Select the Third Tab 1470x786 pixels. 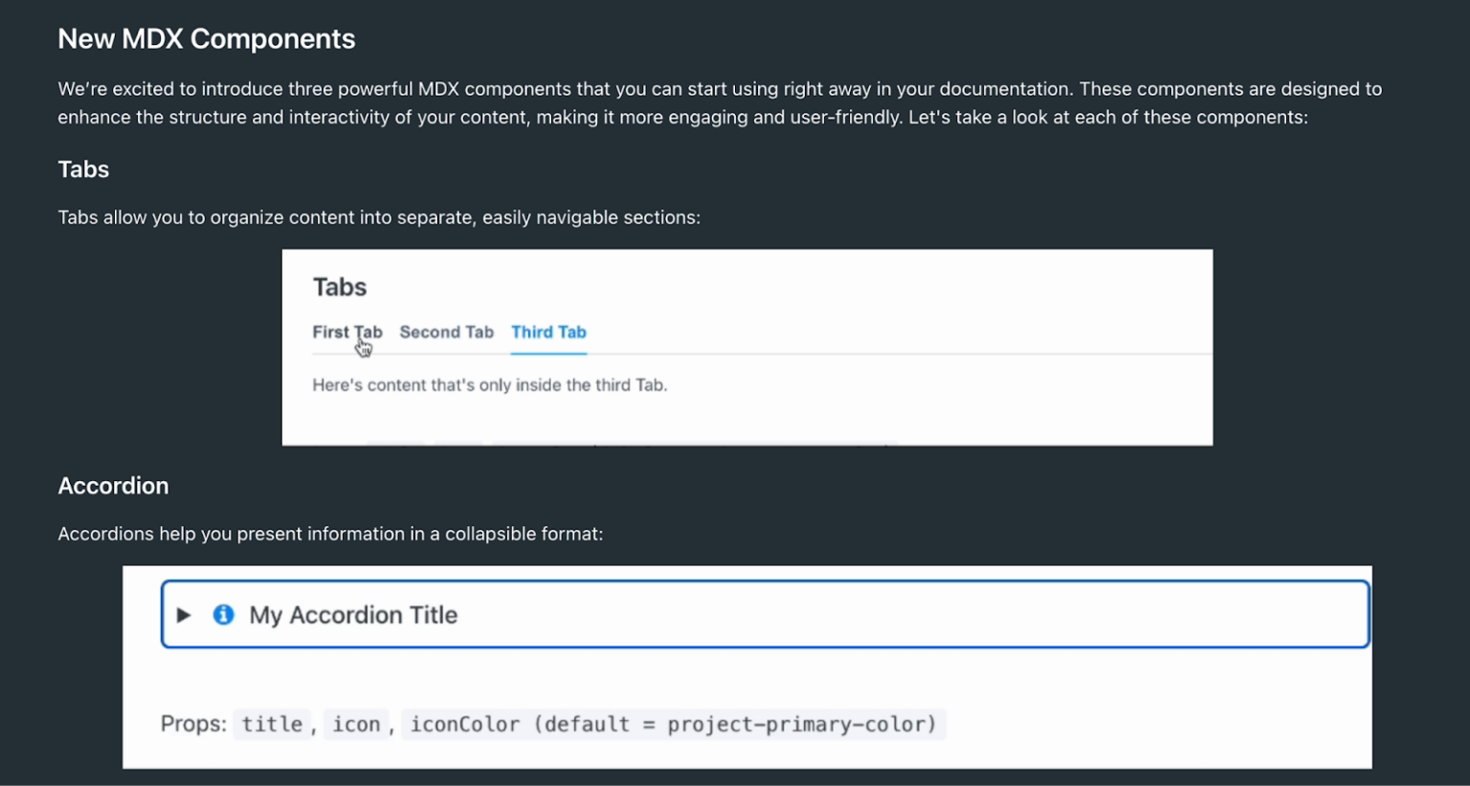pyautogui.click(x=548, y=332)
